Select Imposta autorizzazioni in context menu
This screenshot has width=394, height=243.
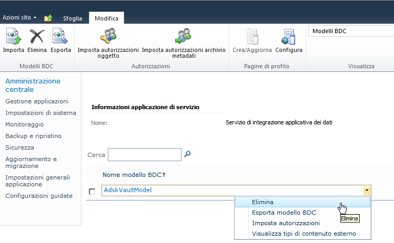(x=286, y=223)
